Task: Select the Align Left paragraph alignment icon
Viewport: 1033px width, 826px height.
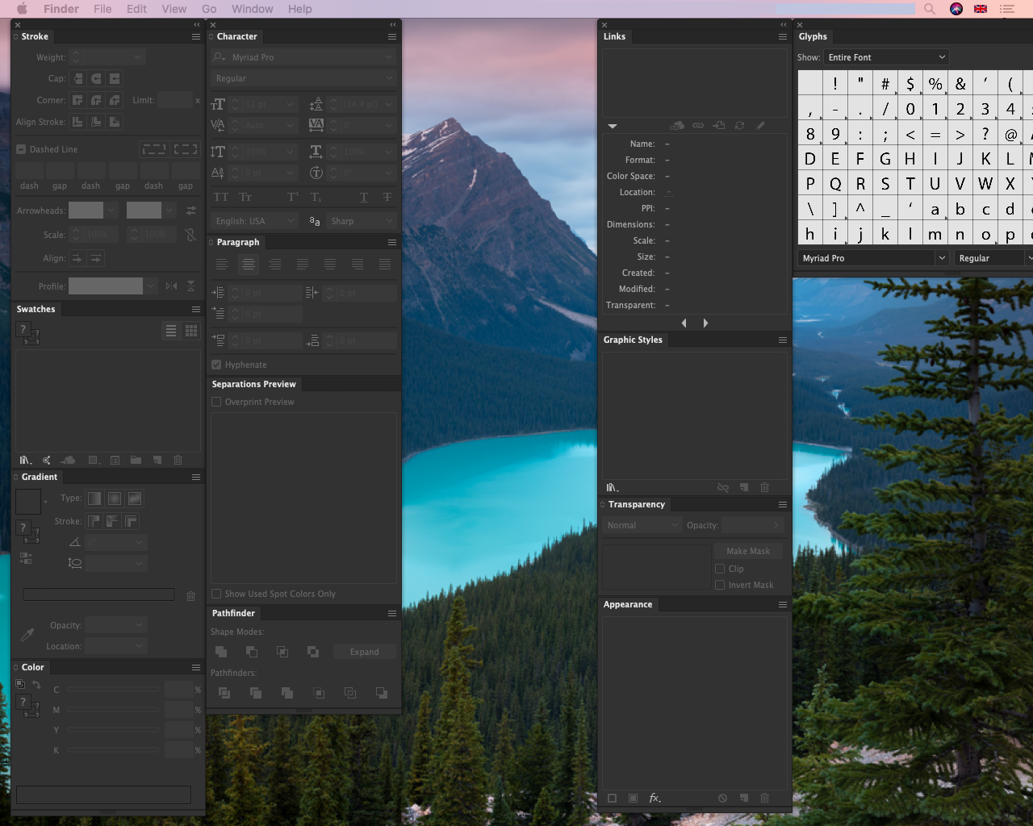Action: pyautogui.click(x=222, y=264)
